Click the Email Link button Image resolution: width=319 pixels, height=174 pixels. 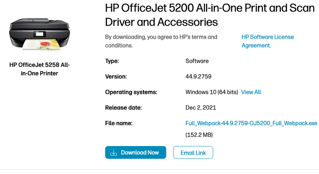[193, 152]
